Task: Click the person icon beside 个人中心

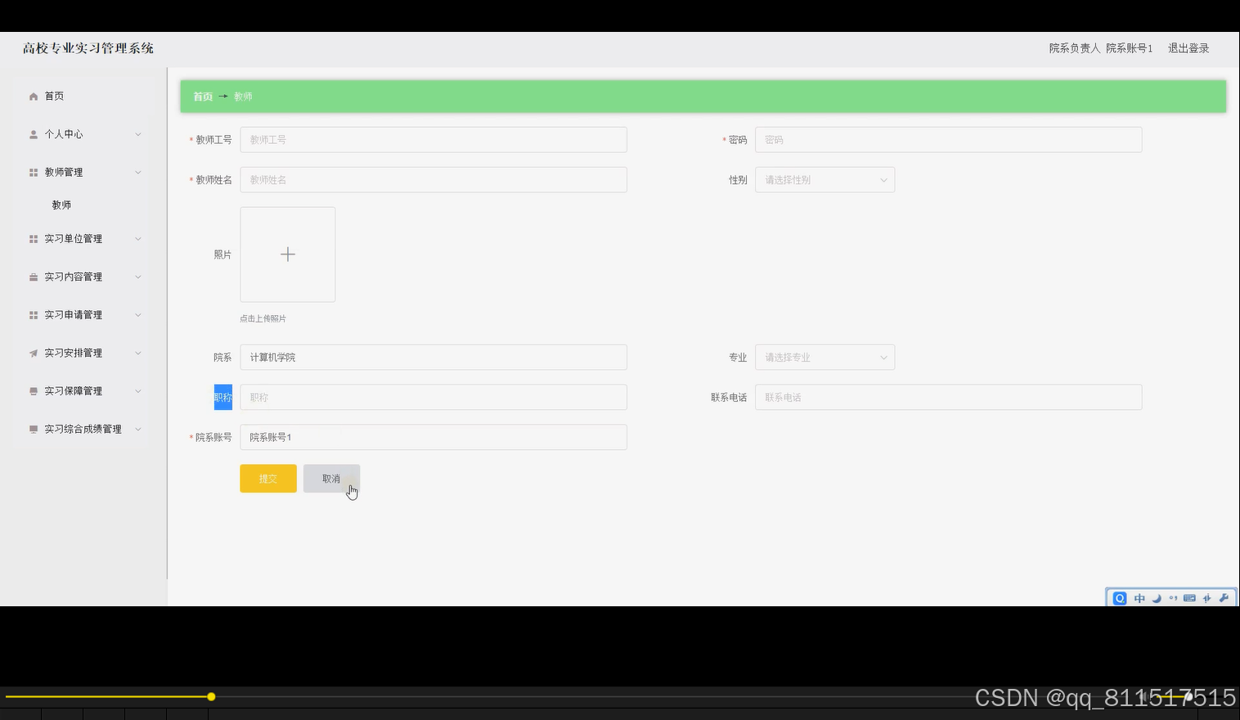Action: pyautogui.click(x=34, y=134)
